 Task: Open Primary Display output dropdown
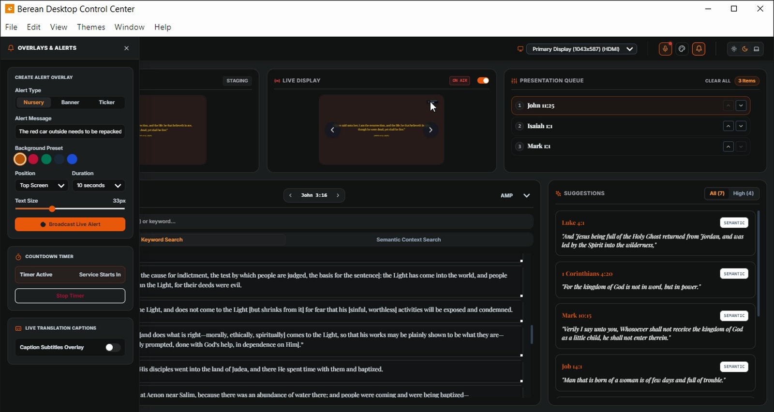[581, 49]
